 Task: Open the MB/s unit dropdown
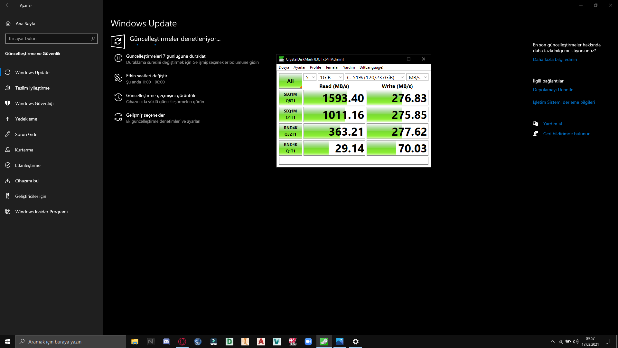click(417, 77)
